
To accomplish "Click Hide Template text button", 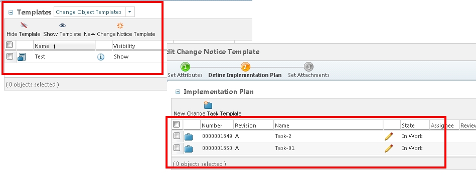I will tap(24, 34).
